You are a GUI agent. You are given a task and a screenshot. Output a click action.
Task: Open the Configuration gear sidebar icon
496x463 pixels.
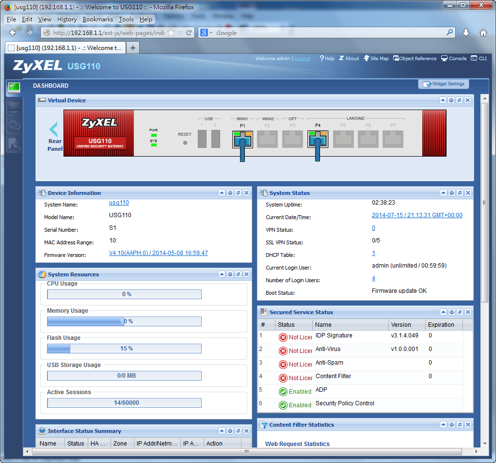pyautogui.click(x=14, y=126)
